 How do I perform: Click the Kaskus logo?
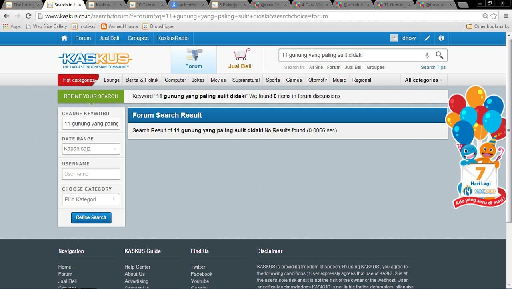(96, 60)
